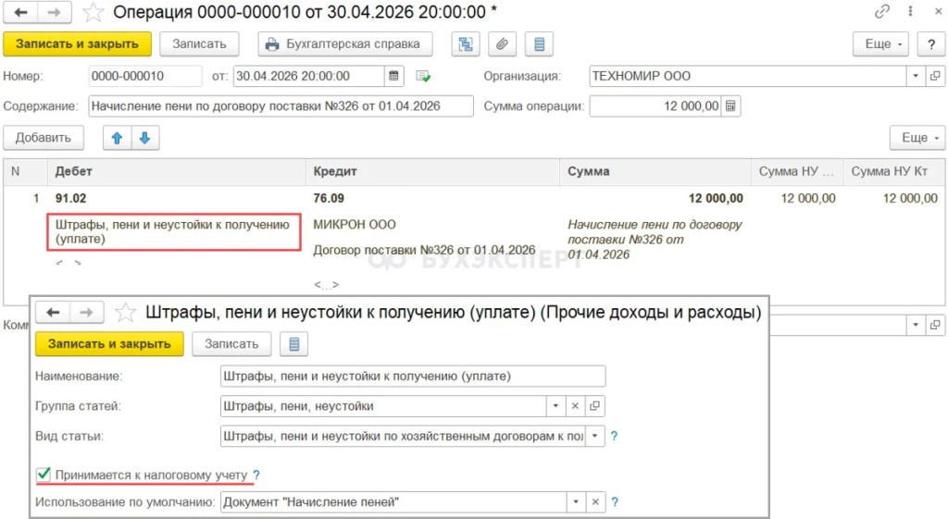Show help for Использование по умолчанию
This screenshot has height=519, width=948.
[x=615, y=502]
